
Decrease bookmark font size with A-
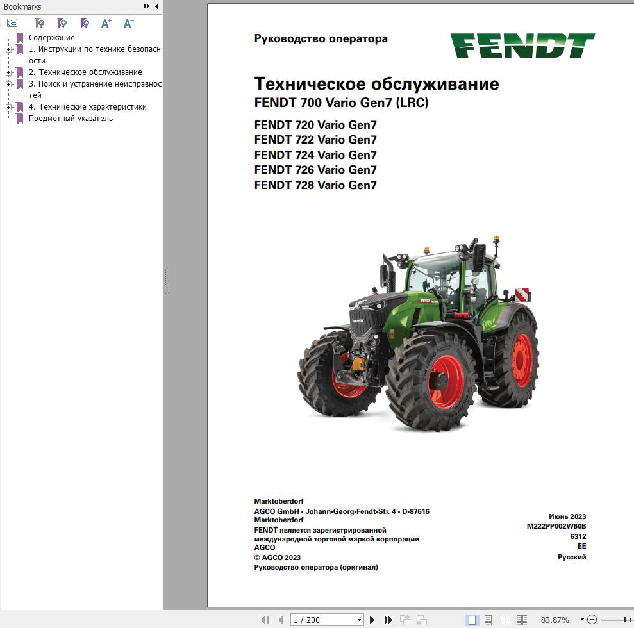click(129, 23)
